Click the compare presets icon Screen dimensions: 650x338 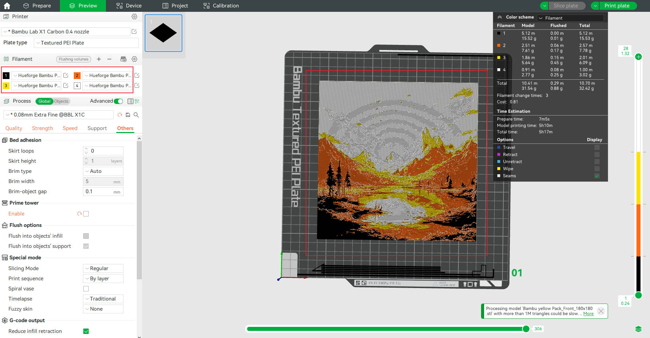[137, 101]
